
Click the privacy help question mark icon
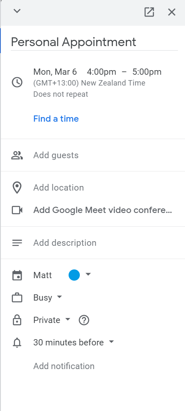pyautogui.click(x=84, y=320)
